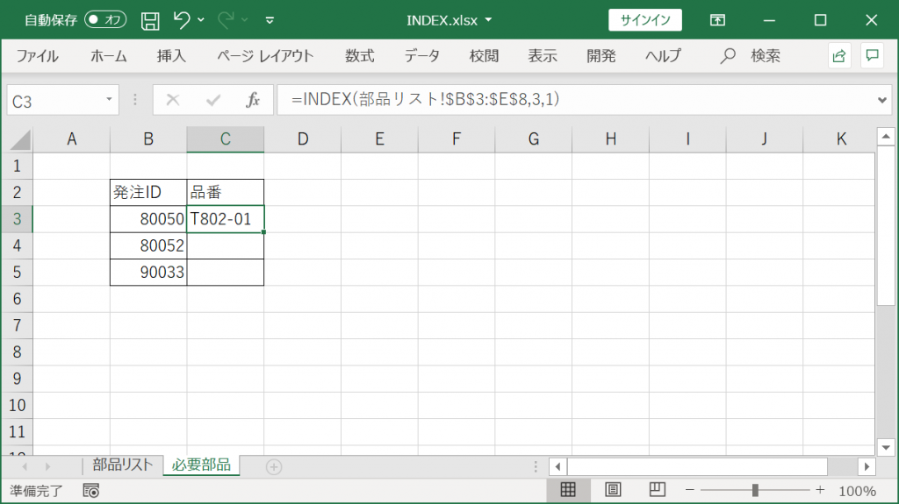Click vertical scrollbar down arrow

pos(886,447)
